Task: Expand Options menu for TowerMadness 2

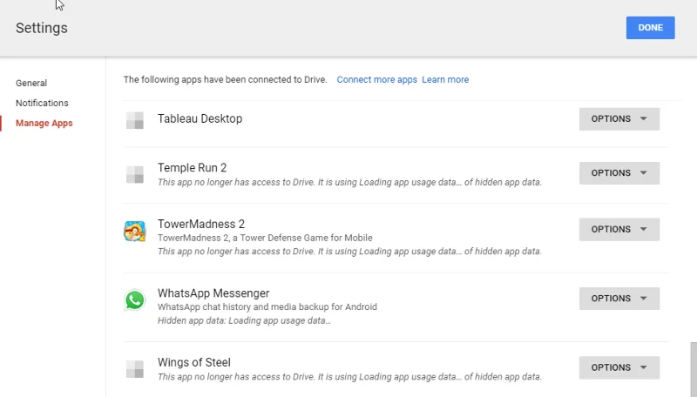Action: (x=619, y=230)
